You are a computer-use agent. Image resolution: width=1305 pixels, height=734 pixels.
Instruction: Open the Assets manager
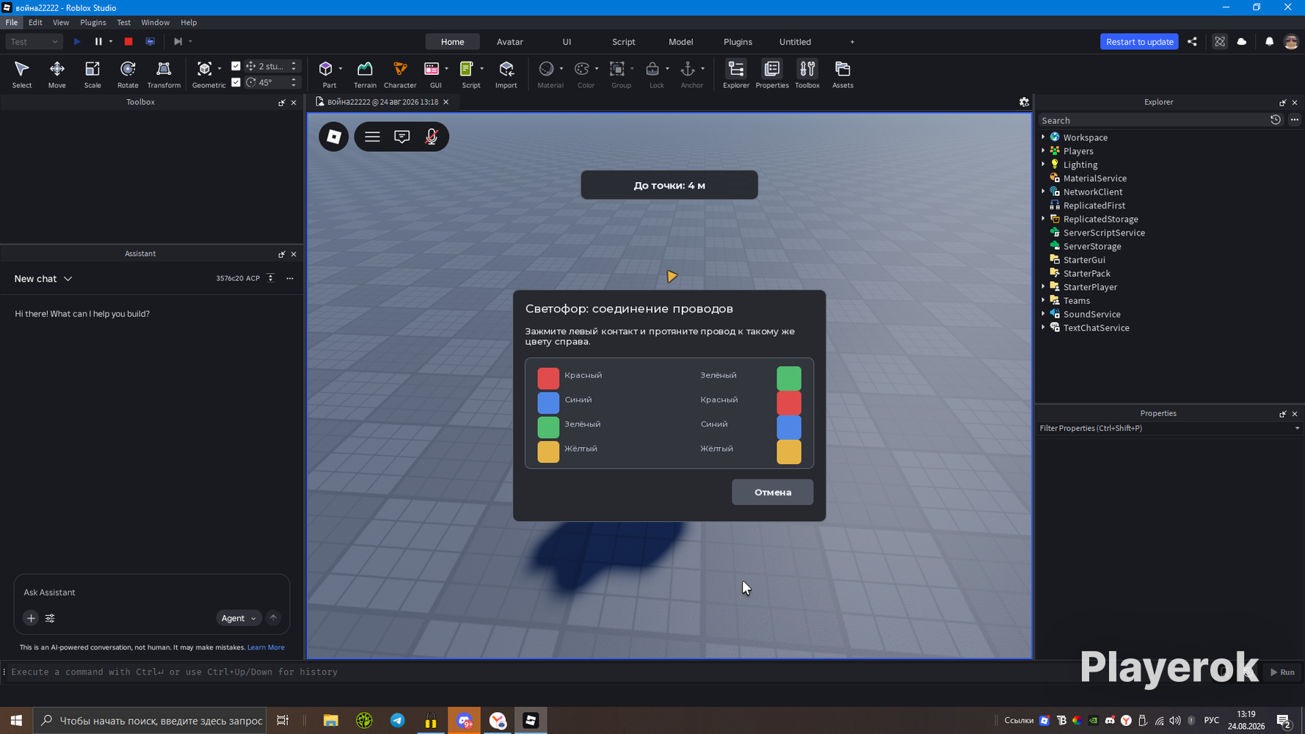pos(843,74)
